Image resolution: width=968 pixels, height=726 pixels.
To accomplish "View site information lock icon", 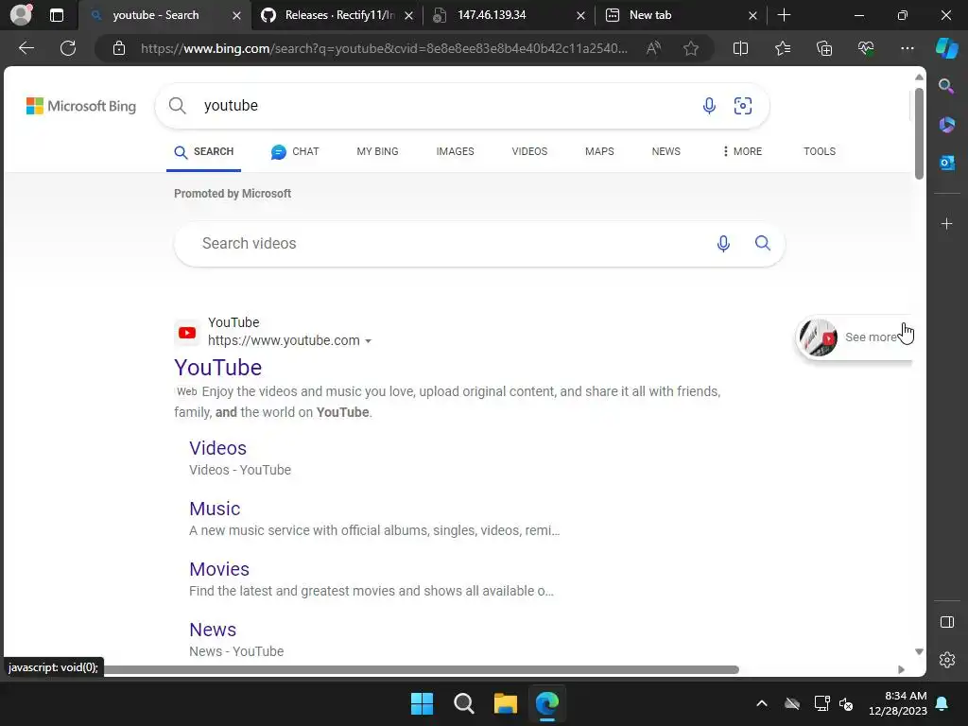I will 119,48.
